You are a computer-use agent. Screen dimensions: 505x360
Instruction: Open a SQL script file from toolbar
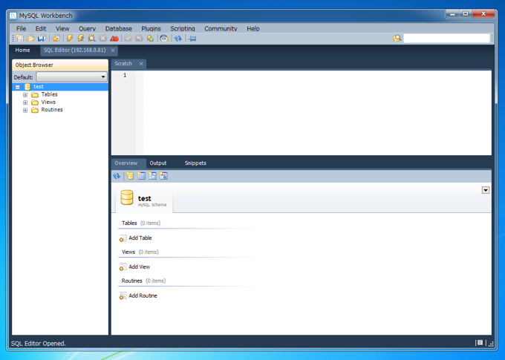tap(30, 39)
